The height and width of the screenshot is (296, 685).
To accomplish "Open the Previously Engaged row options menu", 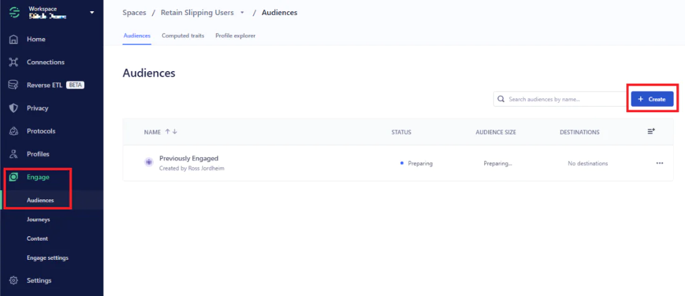I will click(659, 163).
